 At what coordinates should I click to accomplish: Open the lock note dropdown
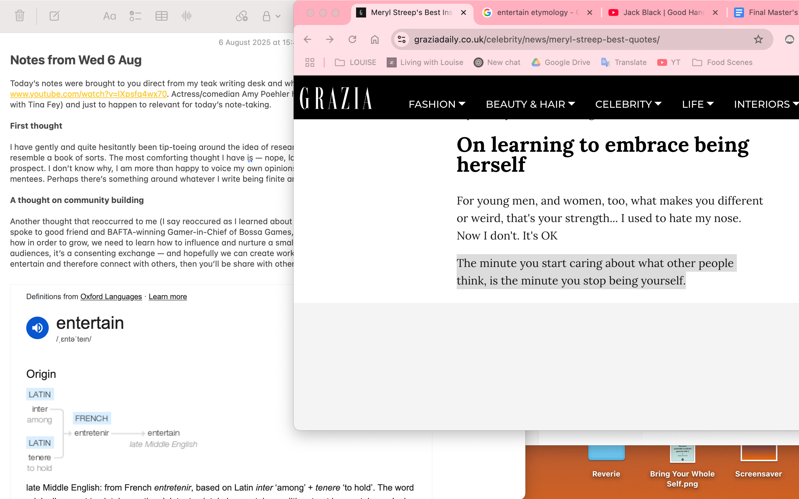click(271, 16)
